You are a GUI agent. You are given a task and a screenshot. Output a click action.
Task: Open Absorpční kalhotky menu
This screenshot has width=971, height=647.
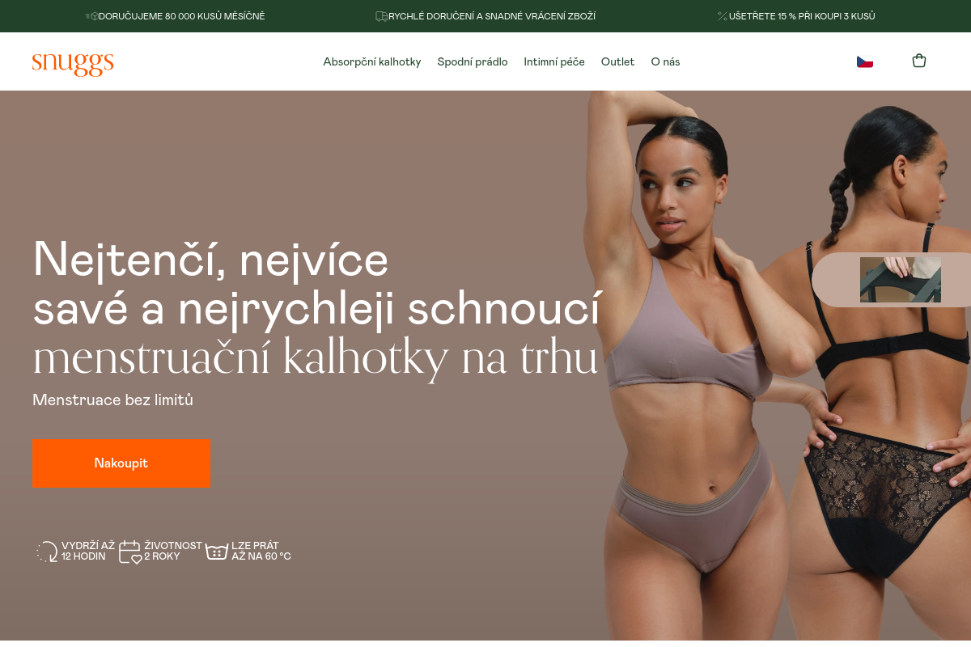[x=372, y=61]
